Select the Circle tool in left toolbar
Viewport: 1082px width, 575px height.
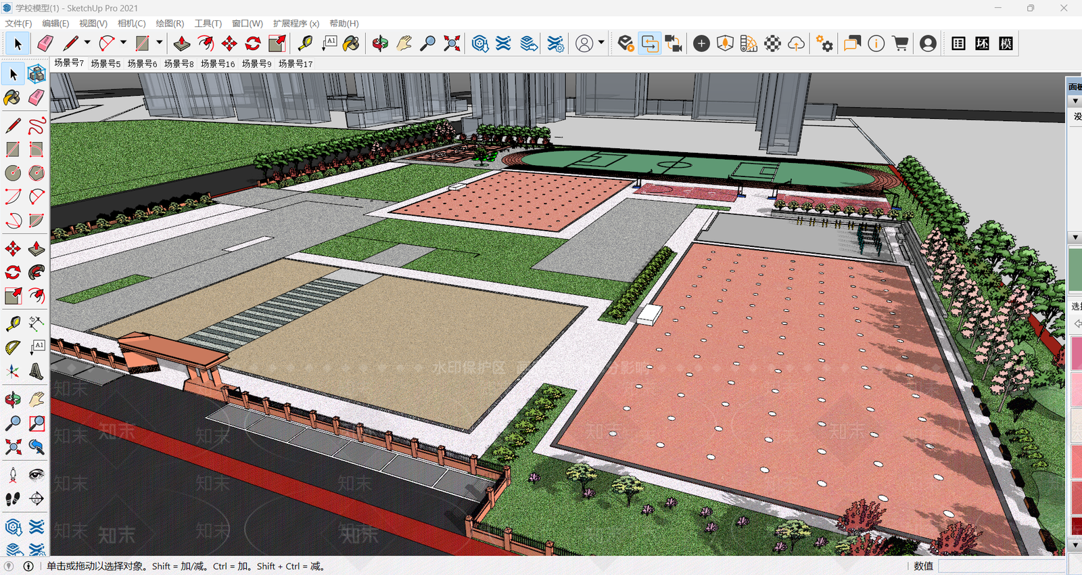[13, 173]
